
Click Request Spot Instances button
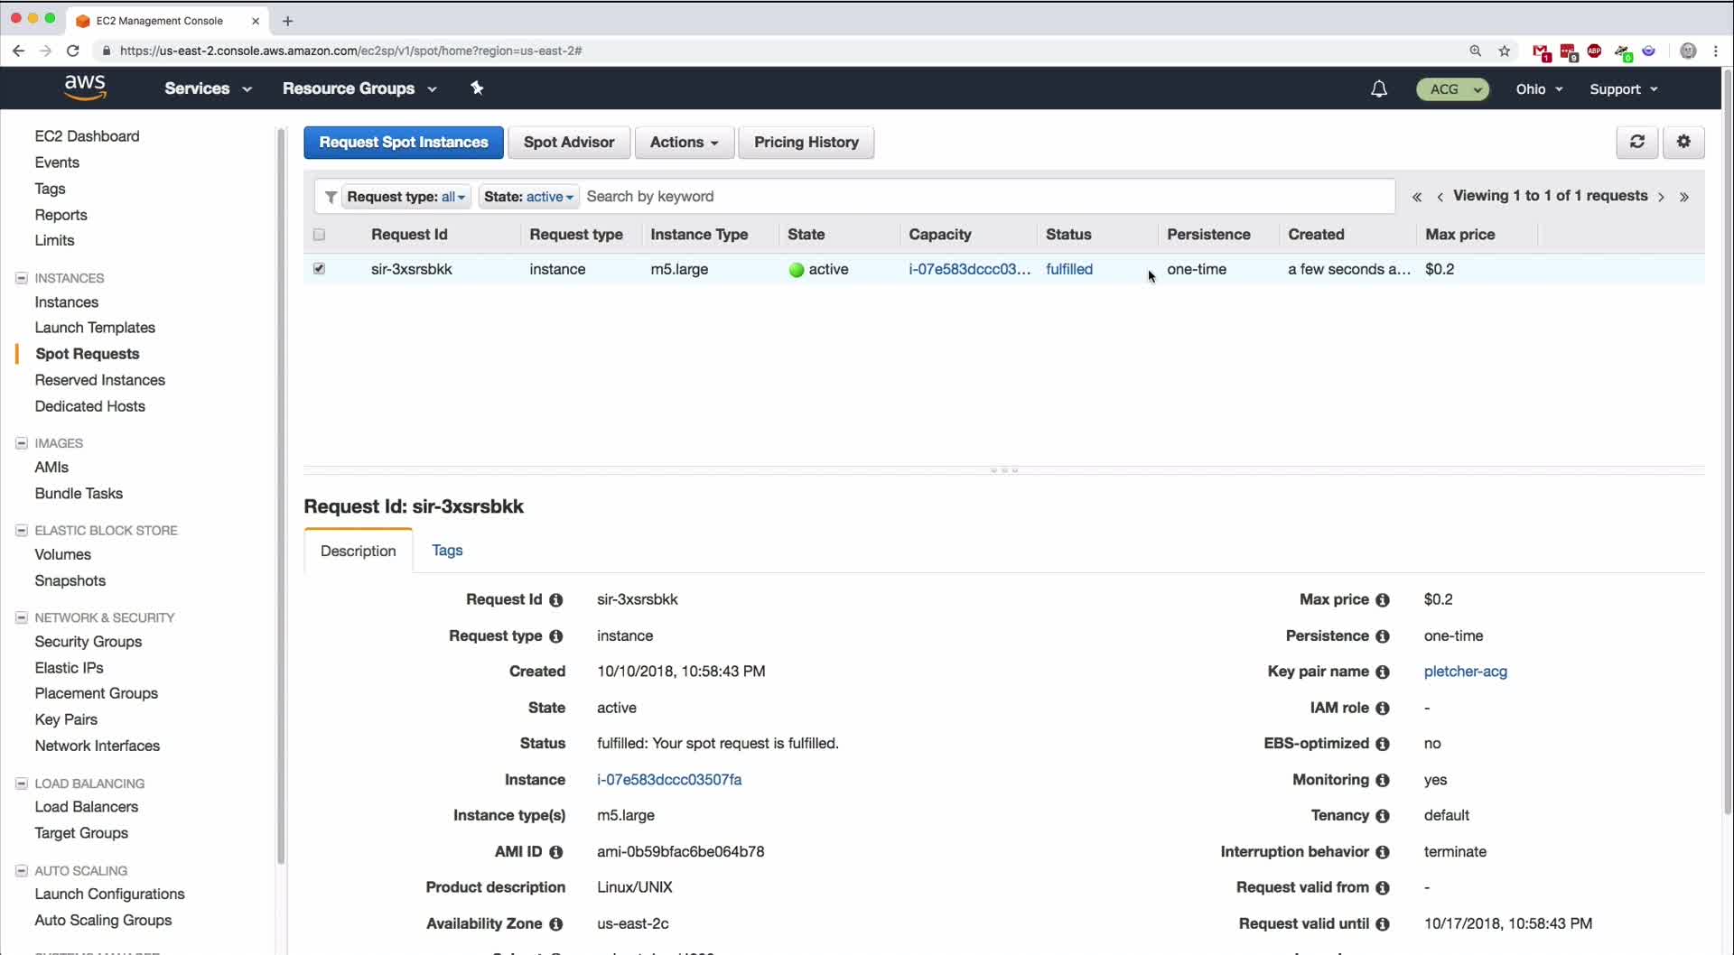(404, 143)
